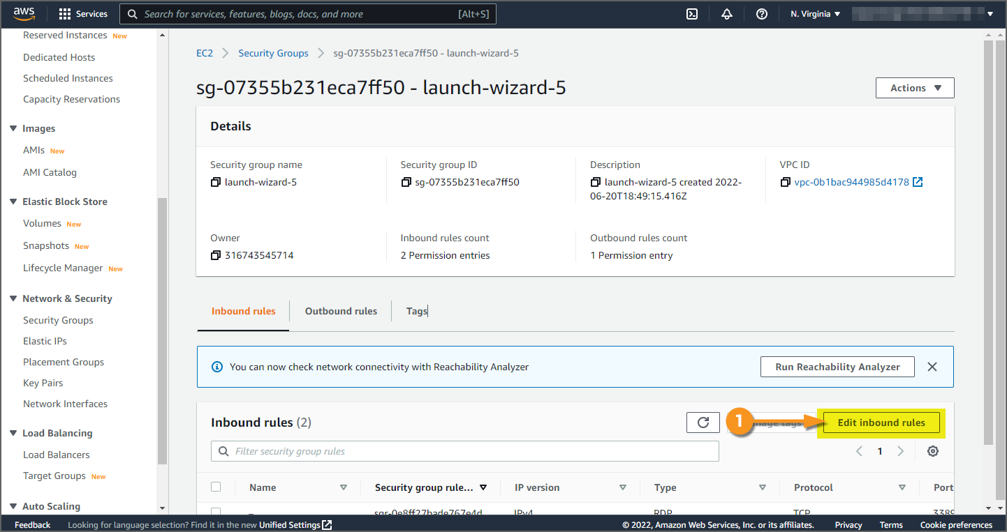Open the notifications bell
The height and width of the screenshot is (532, 1007).
pos(727,14)
